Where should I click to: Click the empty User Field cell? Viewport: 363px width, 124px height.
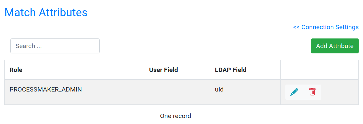coord(177,92)
